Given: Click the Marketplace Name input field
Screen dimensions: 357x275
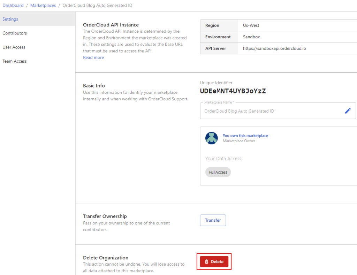Looking at the screenshot, I should point(278,111).
